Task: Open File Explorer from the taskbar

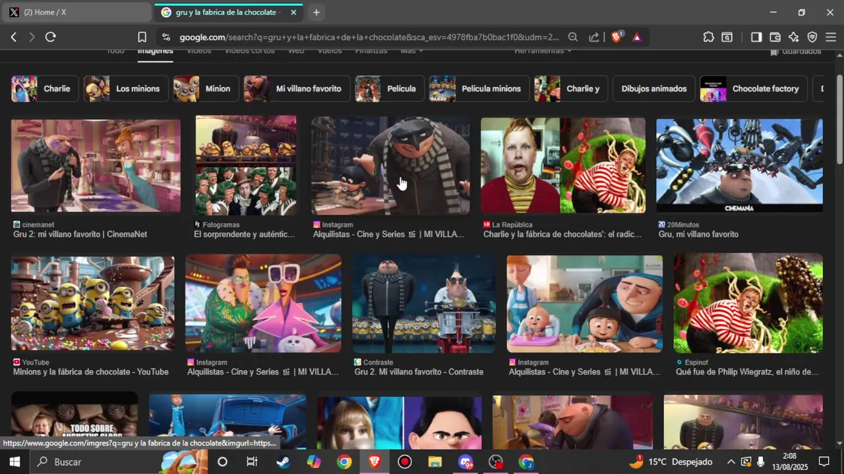Action: pos(435,461)
